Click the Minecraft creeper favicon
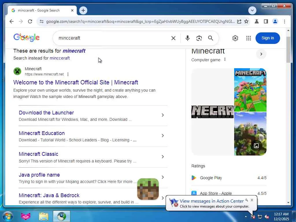This screenshot has height=222, width=296. pos(17,71)
